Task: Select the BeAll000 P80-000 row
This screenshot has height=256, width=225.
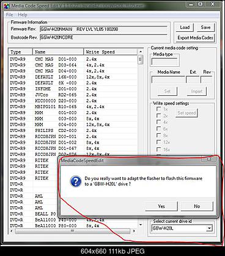Action: 73,226
